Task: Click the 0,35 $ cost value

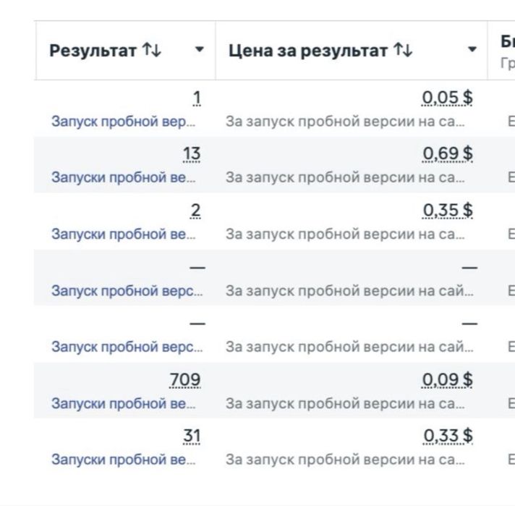Action: tap(448, 211)
